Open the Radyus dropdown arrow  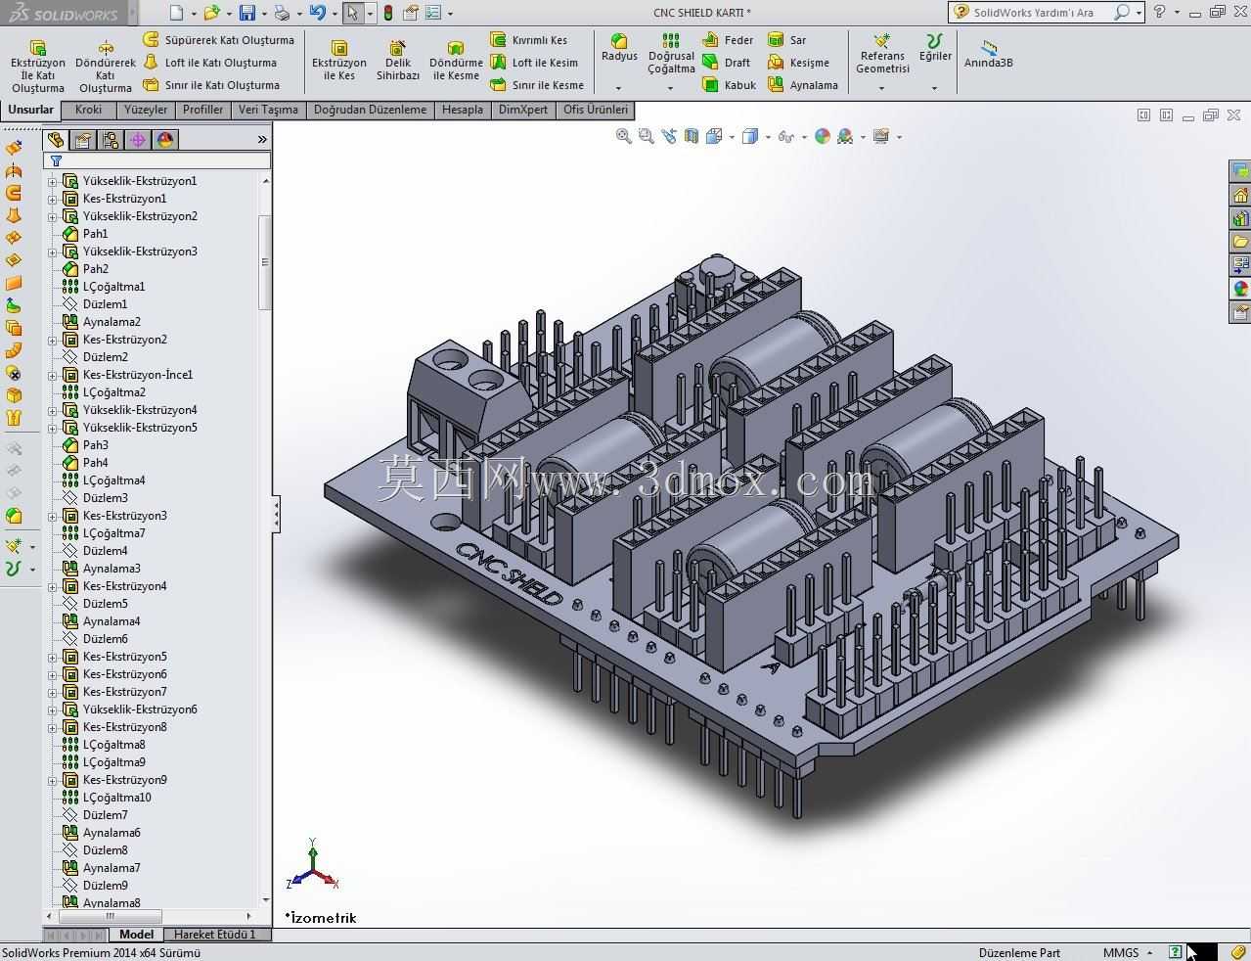coord(619,88)
